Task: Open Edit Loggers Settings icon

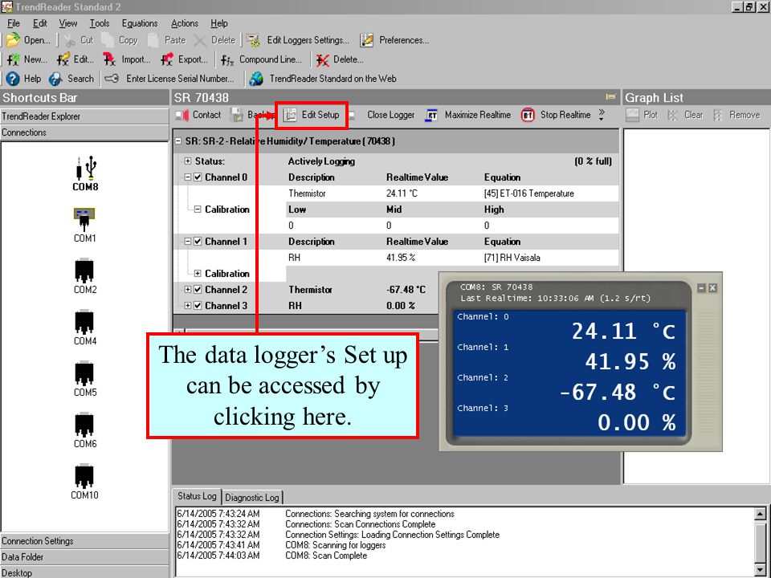Action: (x=253, y=40)
